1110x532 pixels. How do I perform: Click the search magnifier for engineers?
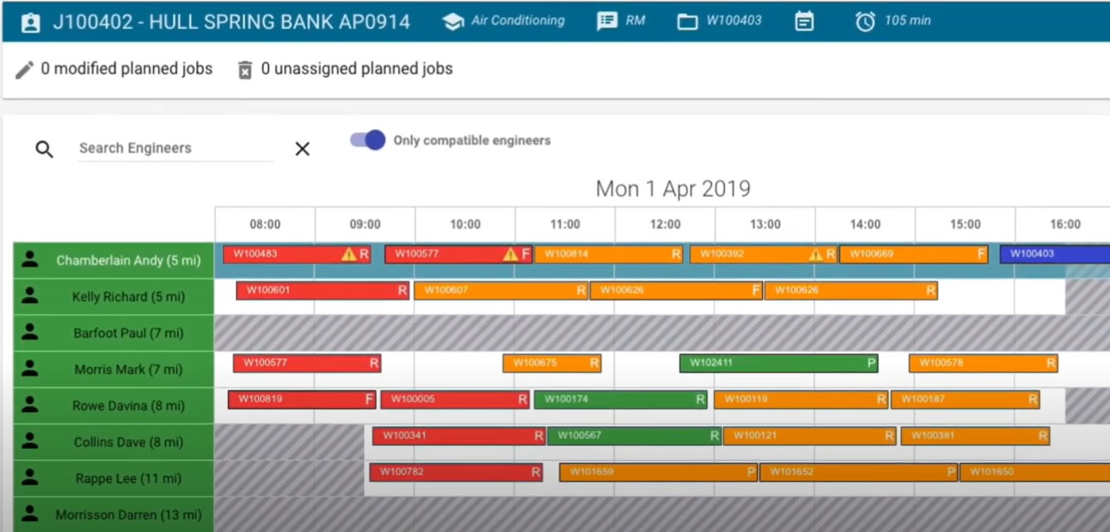pyautogui.click(x=43, y=148)
